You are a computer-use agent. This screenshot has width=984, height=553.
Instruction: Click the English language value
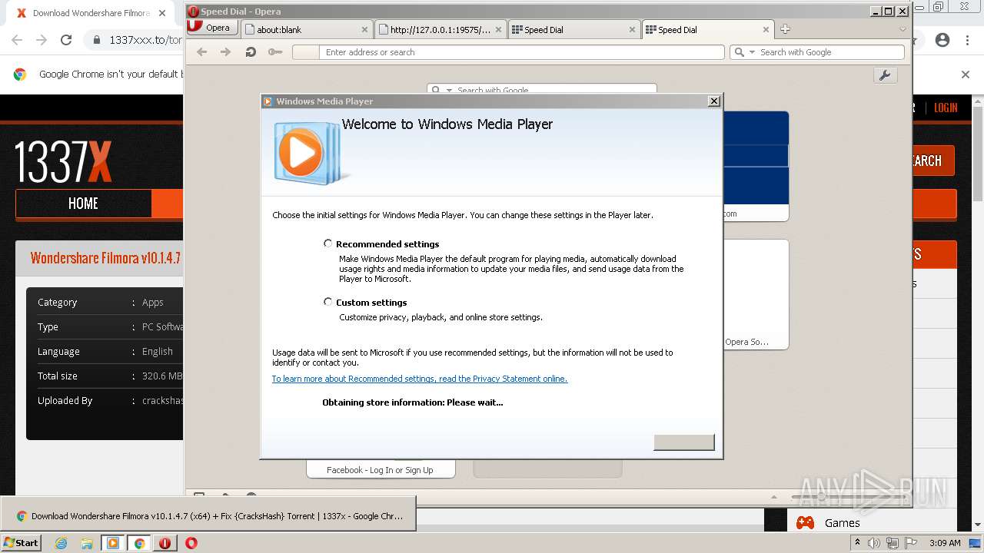158,351
